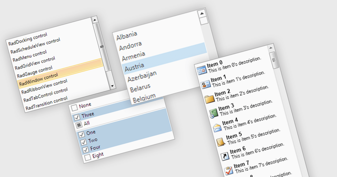The height and width of the screenshot is (177, 337).
Task: Click the folder icon beside Item 2
Action: (210, 99)
